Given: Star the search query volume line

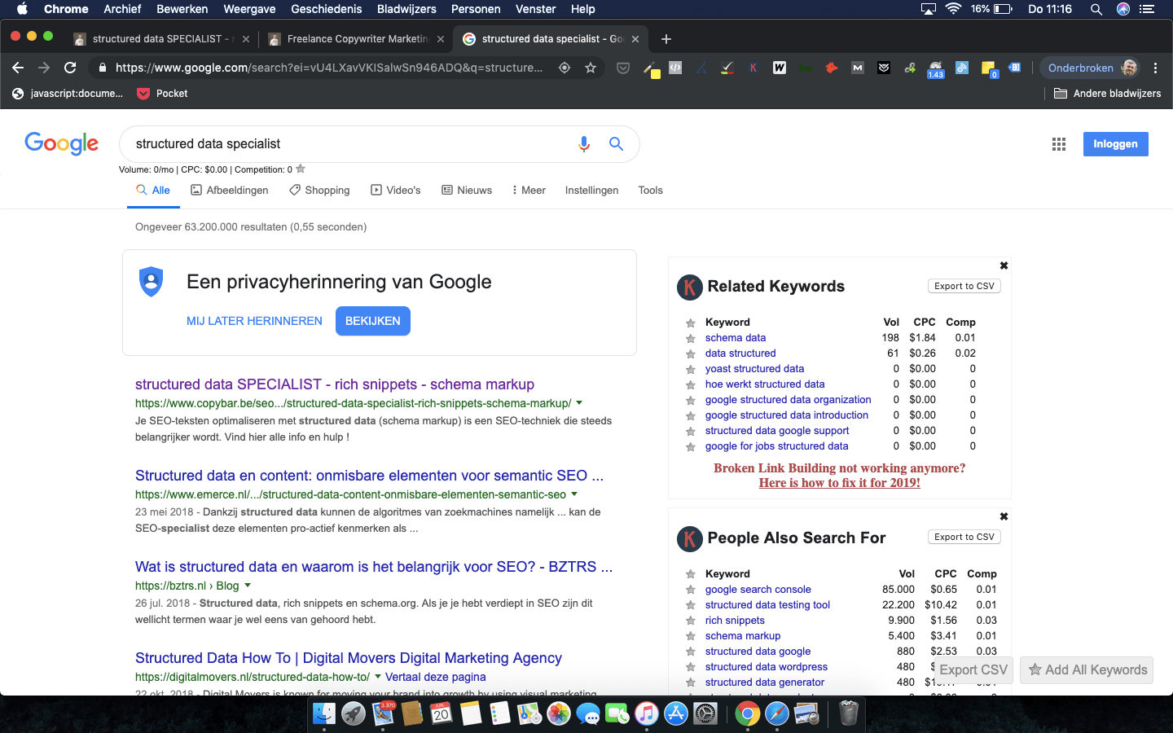Looking at the screenshot, I should 301,169.
